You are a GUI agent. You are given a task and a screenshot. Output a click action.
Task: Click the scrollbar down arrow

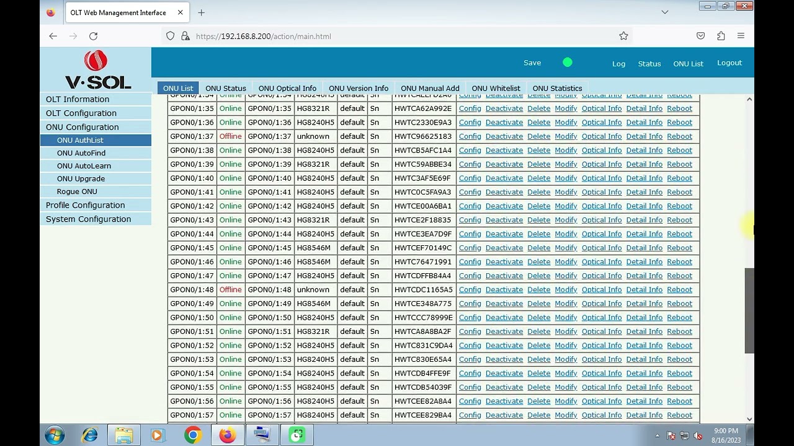coord(749,419)
